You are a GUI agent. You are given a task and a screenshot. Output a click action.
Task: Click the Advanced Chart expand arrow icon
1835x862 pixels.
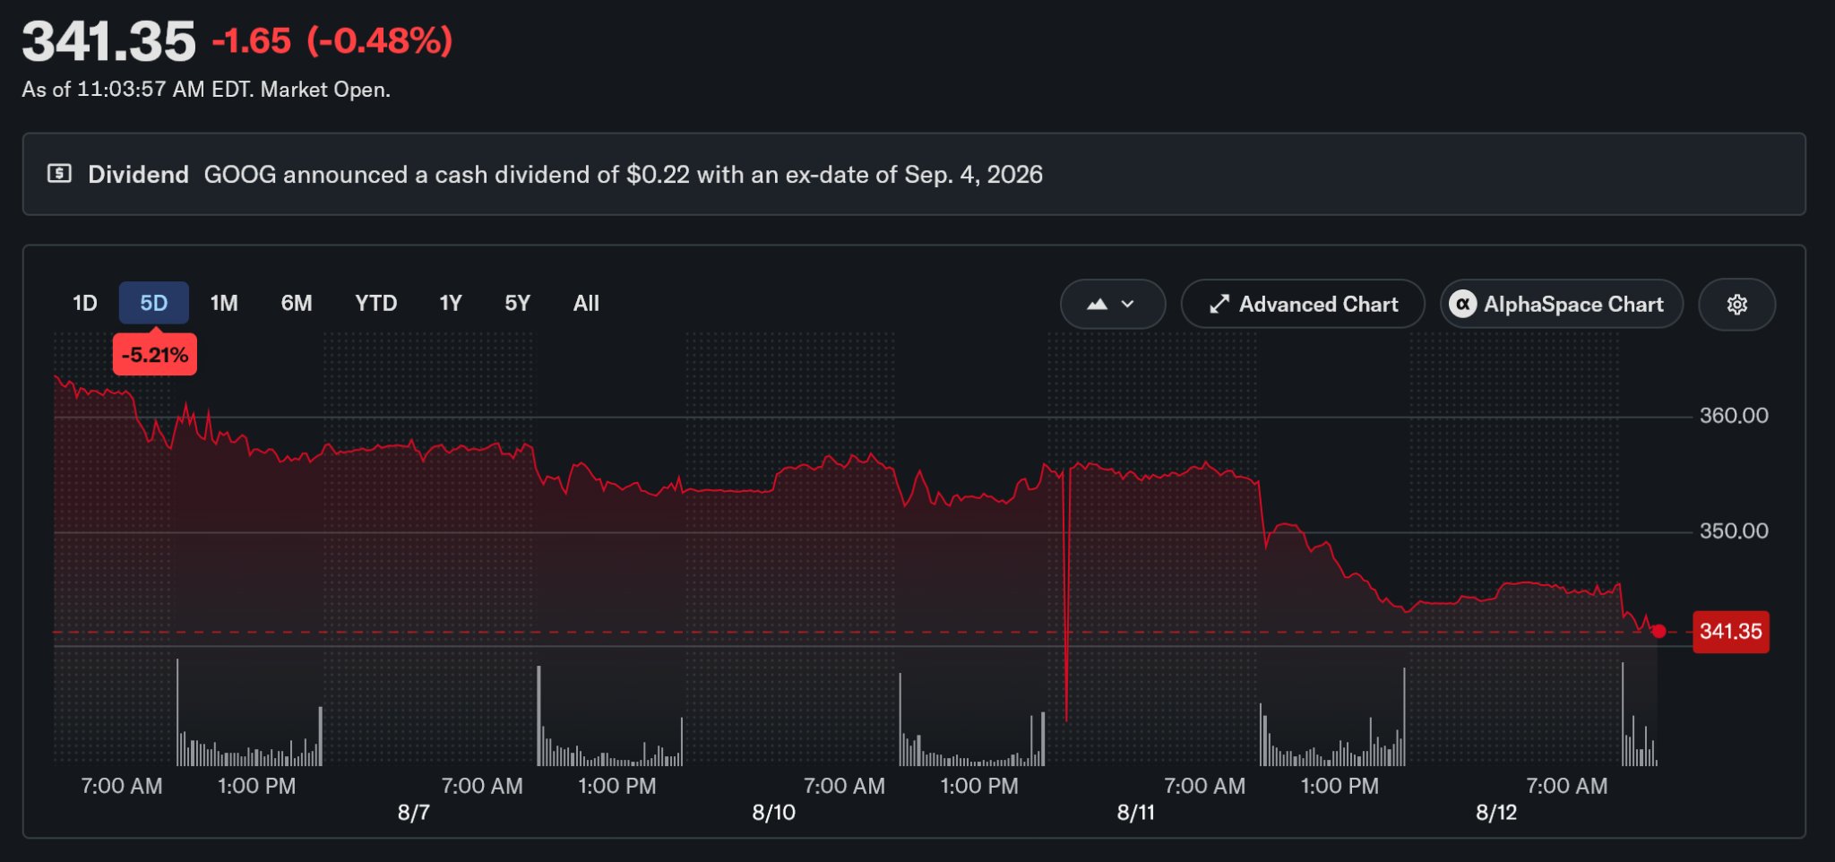pos(1219,305)
